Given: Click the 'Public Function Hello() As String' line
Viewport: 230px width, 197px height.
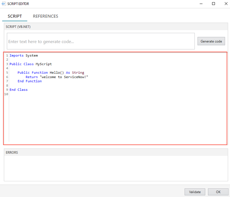Looking at the screenshot, I should pyautogui.click(x=51, y=73).
